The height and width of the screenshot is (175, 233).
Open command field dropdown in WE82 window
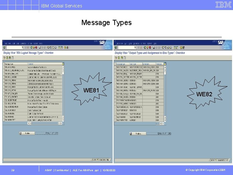(x=135, y=47)
